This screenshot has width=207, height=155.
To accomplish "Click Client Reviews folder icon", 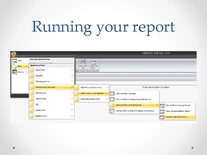I will (32, 93).
